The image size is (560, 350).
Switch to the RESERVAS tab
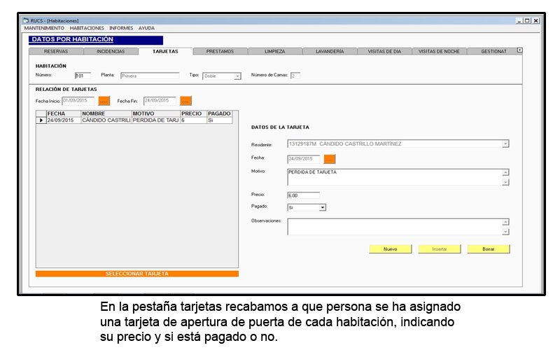pos(56,51)
